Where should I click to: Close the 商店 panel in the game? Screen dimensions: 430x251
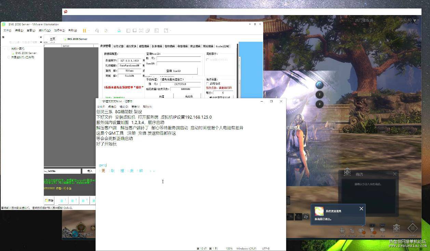[x=395, y=174]
